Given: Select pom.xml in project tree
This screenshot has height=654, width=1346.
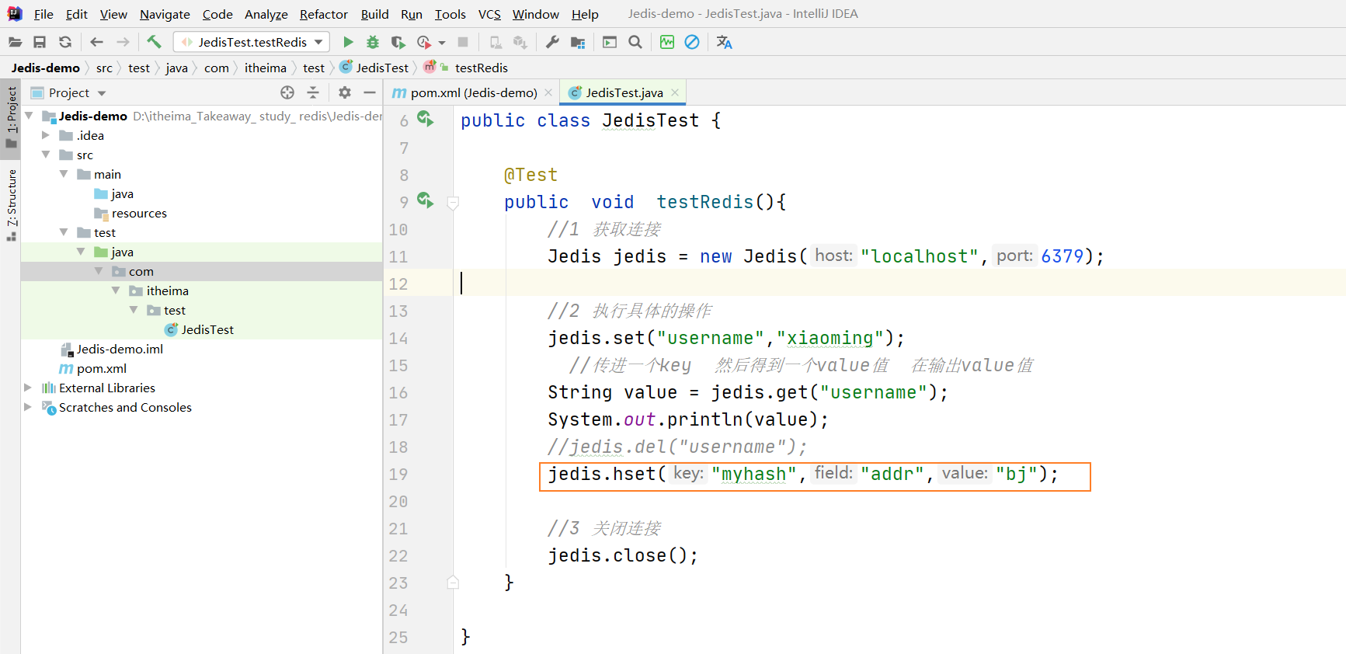Looking at the screenshot, I should pyautogui.click(x=93, y=368).
